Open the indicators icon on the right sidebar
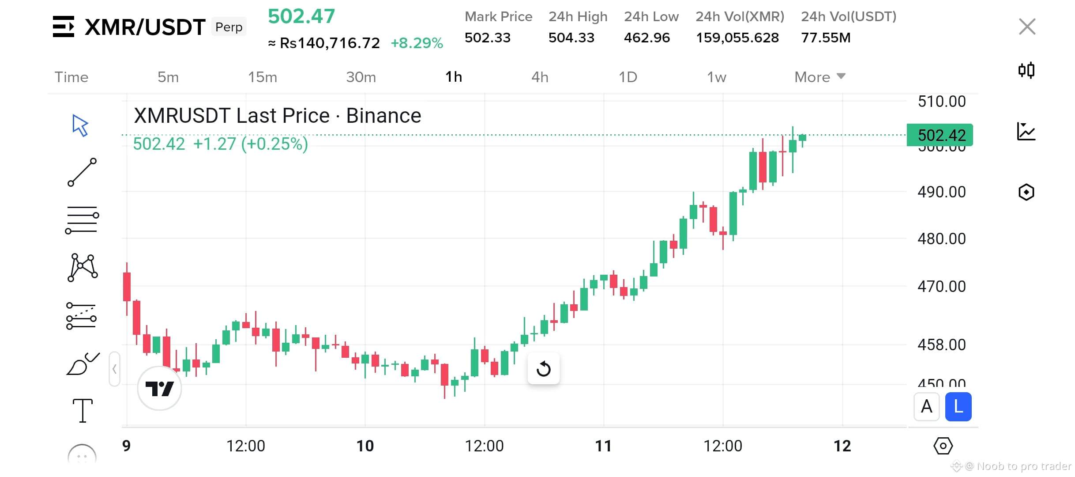 [1026, 131]
